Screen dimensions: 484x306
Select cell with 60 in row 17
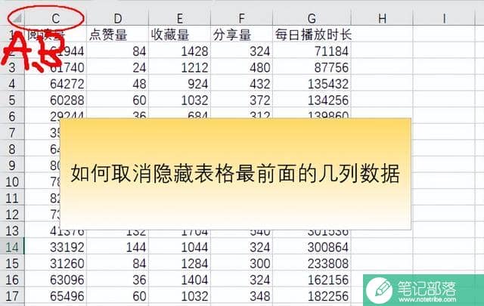118,296
